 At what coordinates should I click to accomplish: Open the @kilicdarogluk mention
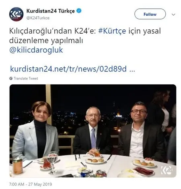click(x=36, y=50)
